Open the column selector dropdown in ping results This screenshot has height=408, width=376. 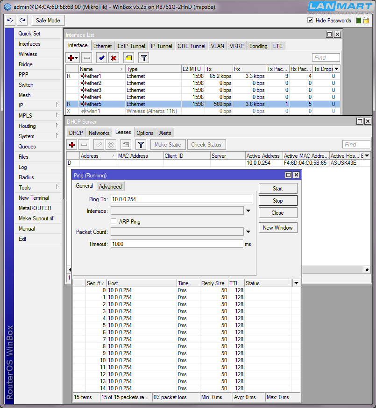pyautogui.click(x=296, y=283)
